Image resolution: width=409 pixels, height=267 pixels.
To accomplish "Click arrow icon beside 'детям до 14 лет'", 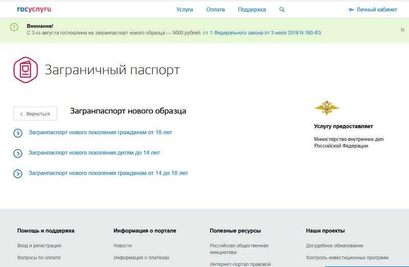I will point(18,153).
